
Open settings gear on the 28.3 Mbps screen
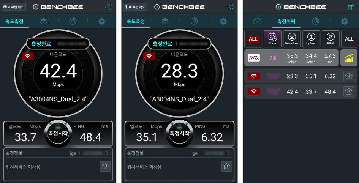pyautogui.click(x=223, y=21)
